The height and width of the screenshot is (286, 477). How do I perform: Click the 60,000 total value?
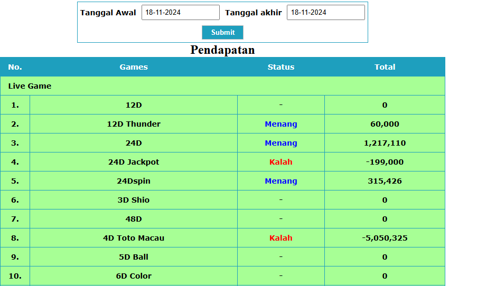point(385,124)
